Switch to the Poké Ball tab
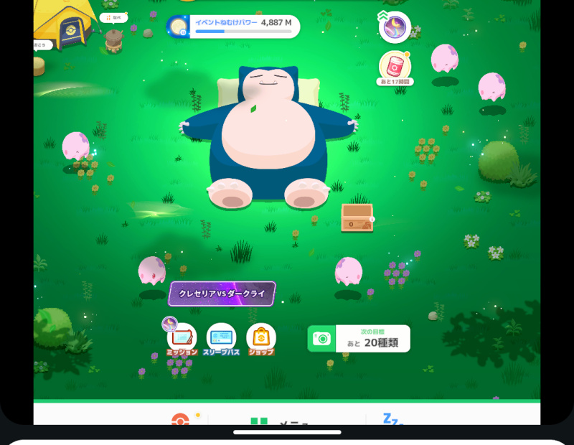Image resolution: width=574 pixels, height=445 pixels. coord(181,418)
